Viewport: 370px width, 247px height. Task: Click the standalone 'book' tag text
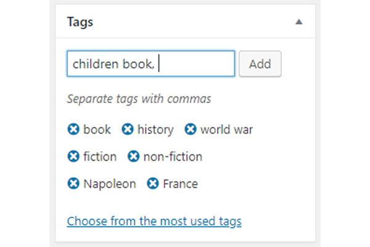tap(97, 130)
